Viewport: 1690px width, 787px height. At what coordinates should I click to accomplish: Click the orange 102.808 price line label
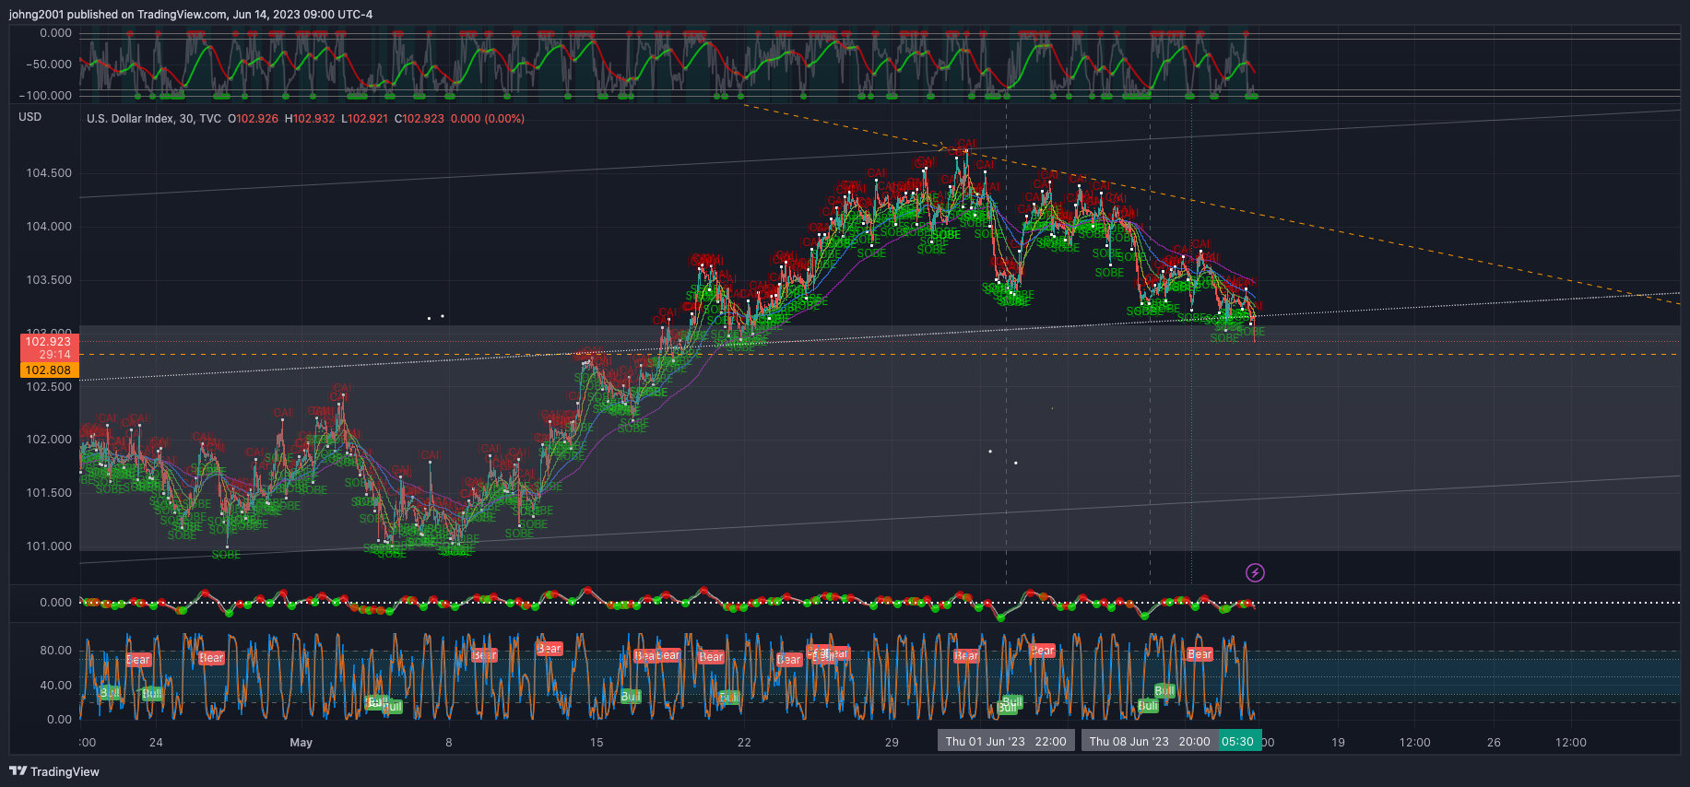[48, 370]
